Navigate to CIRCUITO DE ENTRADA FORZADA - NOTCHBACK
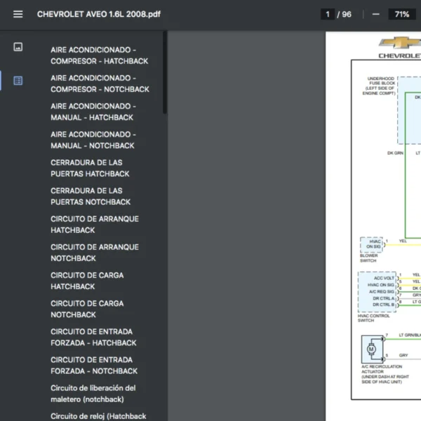421x421 pixels. (x=94, y=366)
